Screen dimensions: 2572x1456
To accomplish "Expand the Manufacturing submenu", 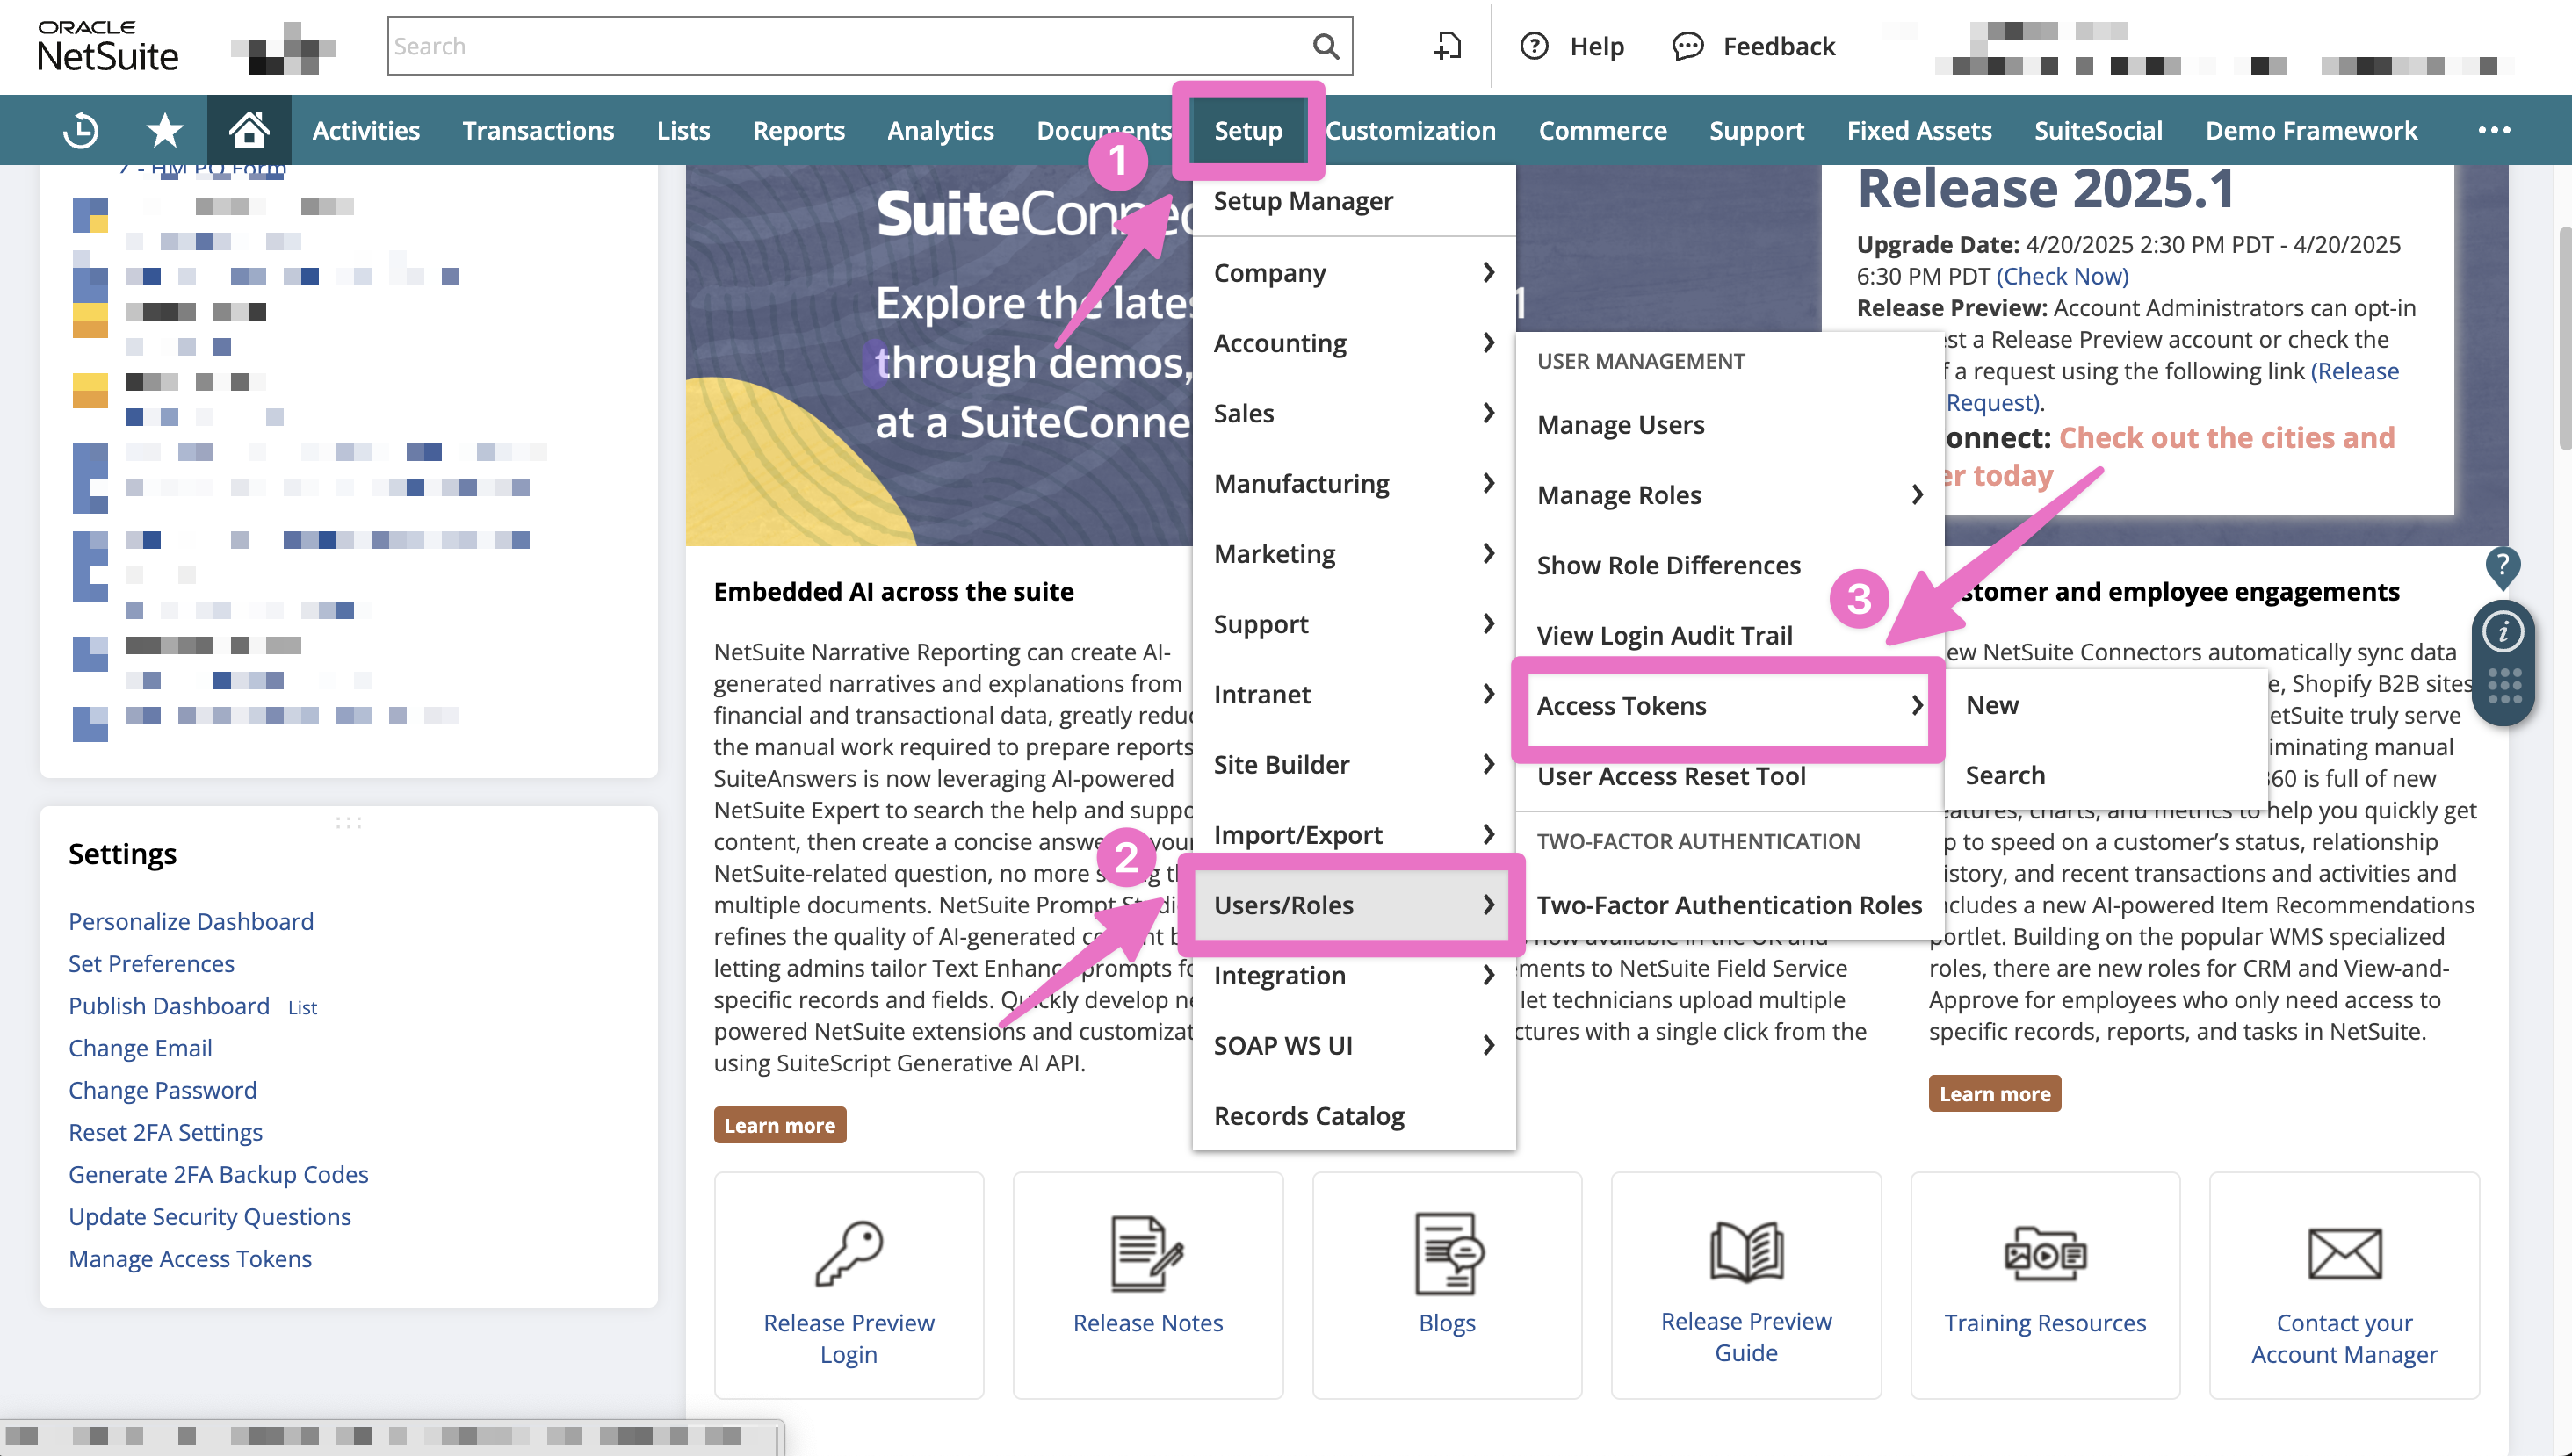I will [1353, 483].
